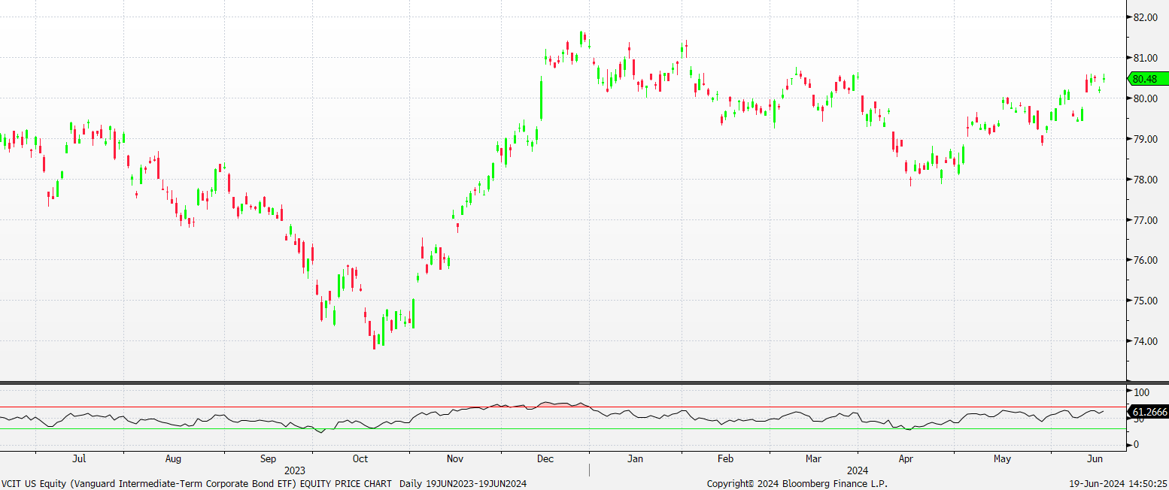Click the 81.00 price axis label

pos(1144,58)
